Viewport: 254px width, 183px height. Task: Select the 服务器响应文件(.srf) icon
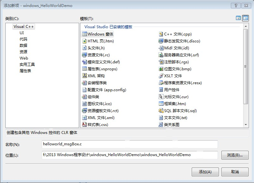pyautogui.click(x=161, y=55)
